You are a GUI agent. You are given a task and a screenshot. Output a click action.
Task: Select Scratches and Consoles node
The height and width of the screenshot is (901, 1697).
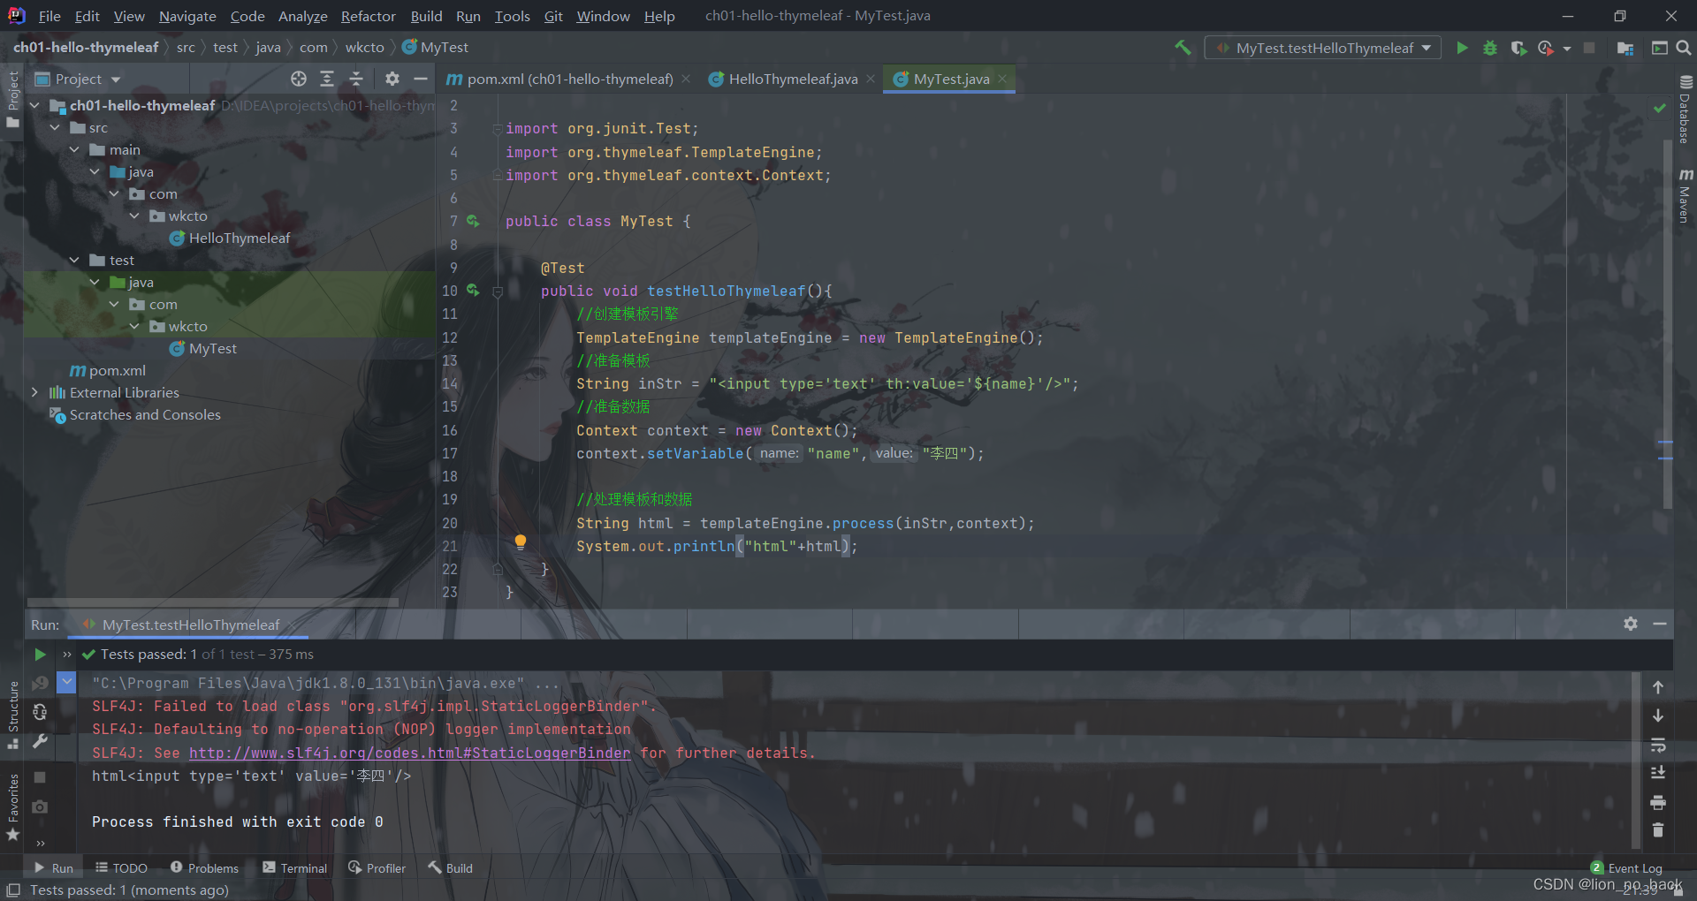click(x=135, y=414)
